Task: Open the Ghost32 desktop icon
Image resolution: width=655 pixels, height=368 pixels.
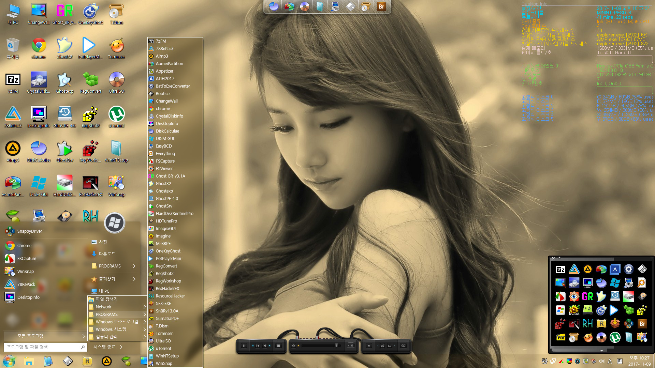Action: pyautogui.click(x=64, y=49)
